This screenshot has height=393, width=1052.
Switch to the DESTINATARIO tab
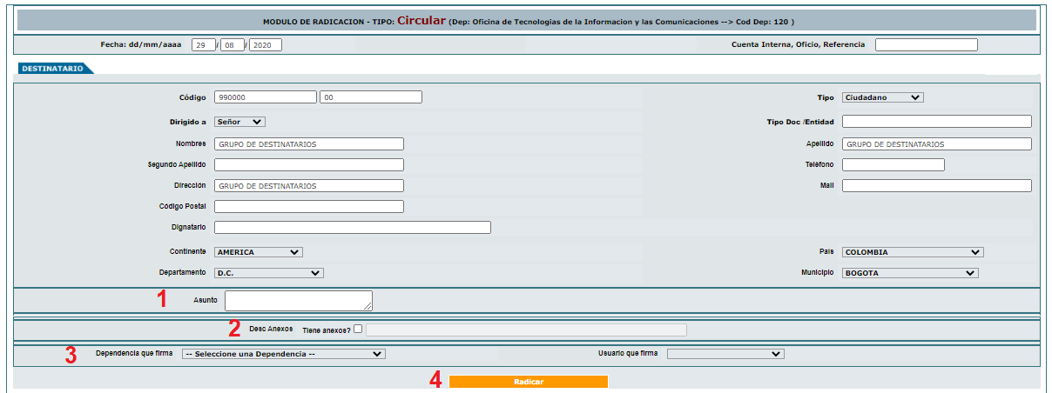pyautogui.click(x=53, y=68)
